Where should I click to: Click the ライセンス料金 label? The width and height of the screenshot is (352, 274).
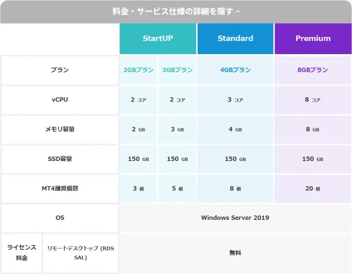point(21,253)
